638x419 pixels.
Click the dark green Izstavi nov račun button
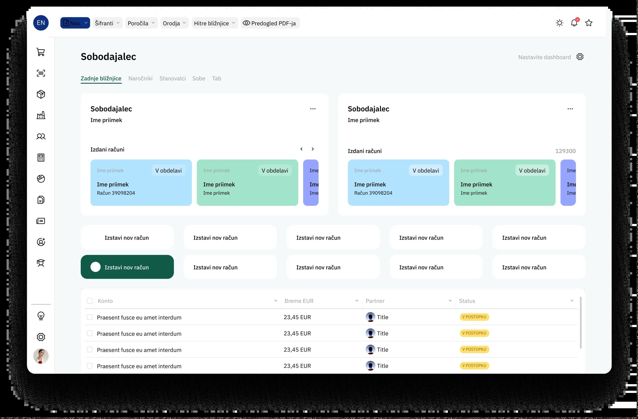click(127, 267)
